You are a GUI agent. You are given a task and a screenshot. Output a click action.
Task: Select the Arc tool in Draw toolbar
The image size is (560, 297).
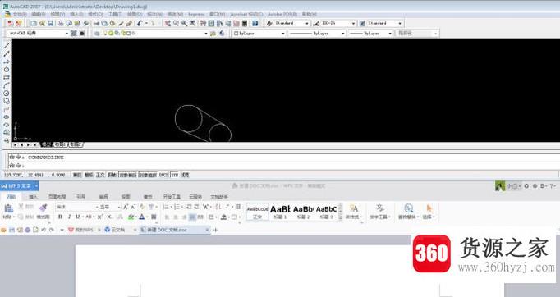coord(7,85)
